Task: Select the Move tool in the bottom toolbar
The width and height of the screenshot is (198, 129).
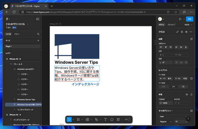Action: point(69,120)
